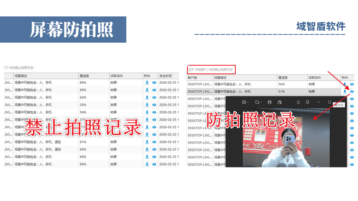Click DESKTOP-L3VL... in the 51% row
Viewport: 358px width, 201px height.
(x=200, y=91)
